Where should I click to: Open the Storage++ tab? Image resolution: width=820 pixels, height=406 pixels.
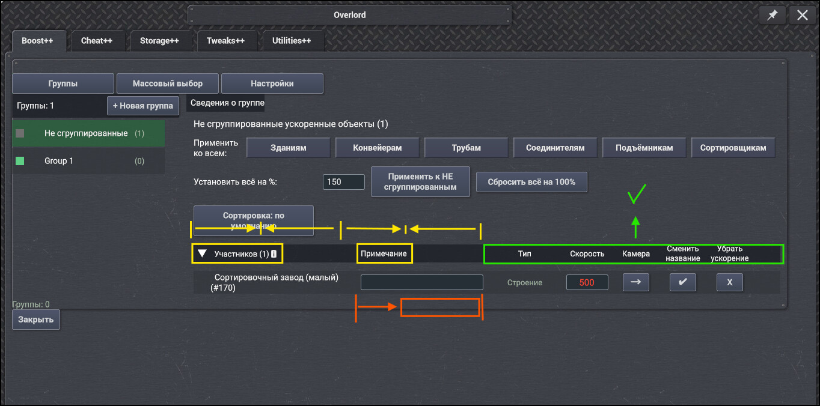tap(159, 41)
